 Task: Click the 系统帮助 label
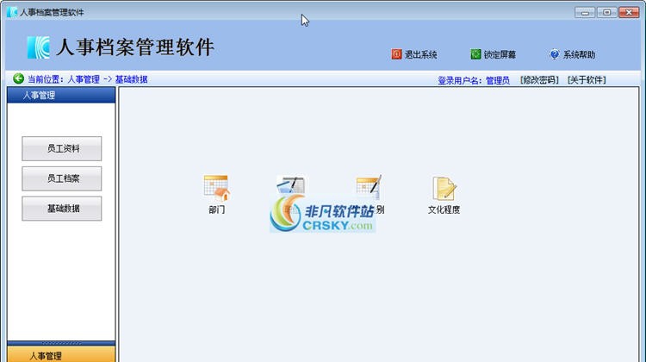coord(579,54)
